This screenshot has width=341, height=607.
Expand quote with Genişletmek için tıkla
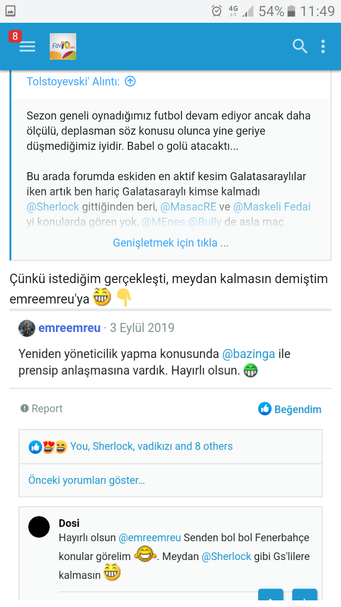(x=170, y=243)
